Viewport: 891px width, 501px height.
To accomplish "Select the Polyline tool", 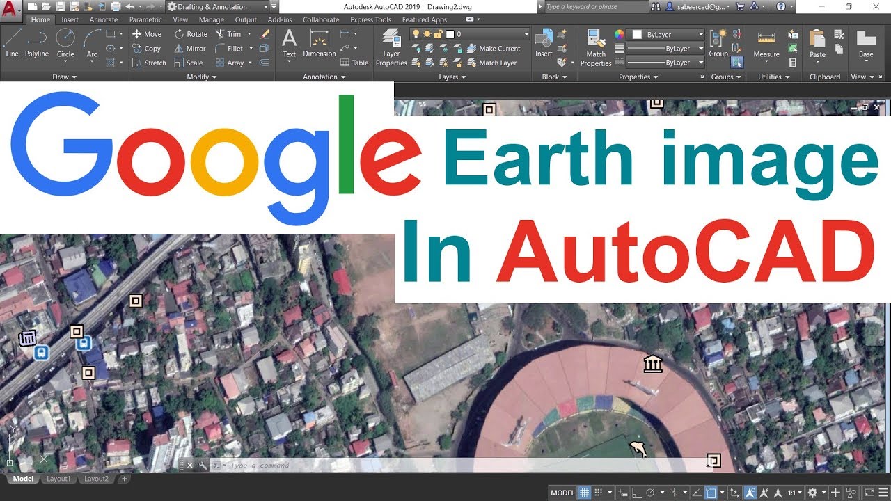I will (37, 42).
